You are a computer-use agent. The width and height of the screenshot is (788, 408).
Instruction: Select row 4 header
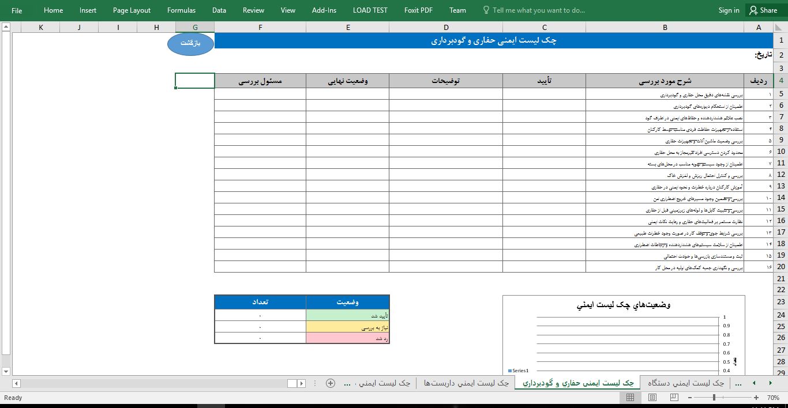tap(781, 81)
